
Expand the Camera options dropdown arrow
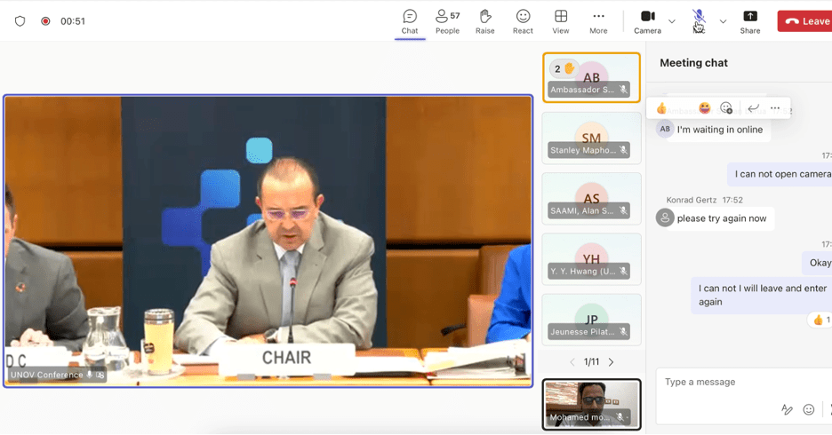(x=672, y=21)
